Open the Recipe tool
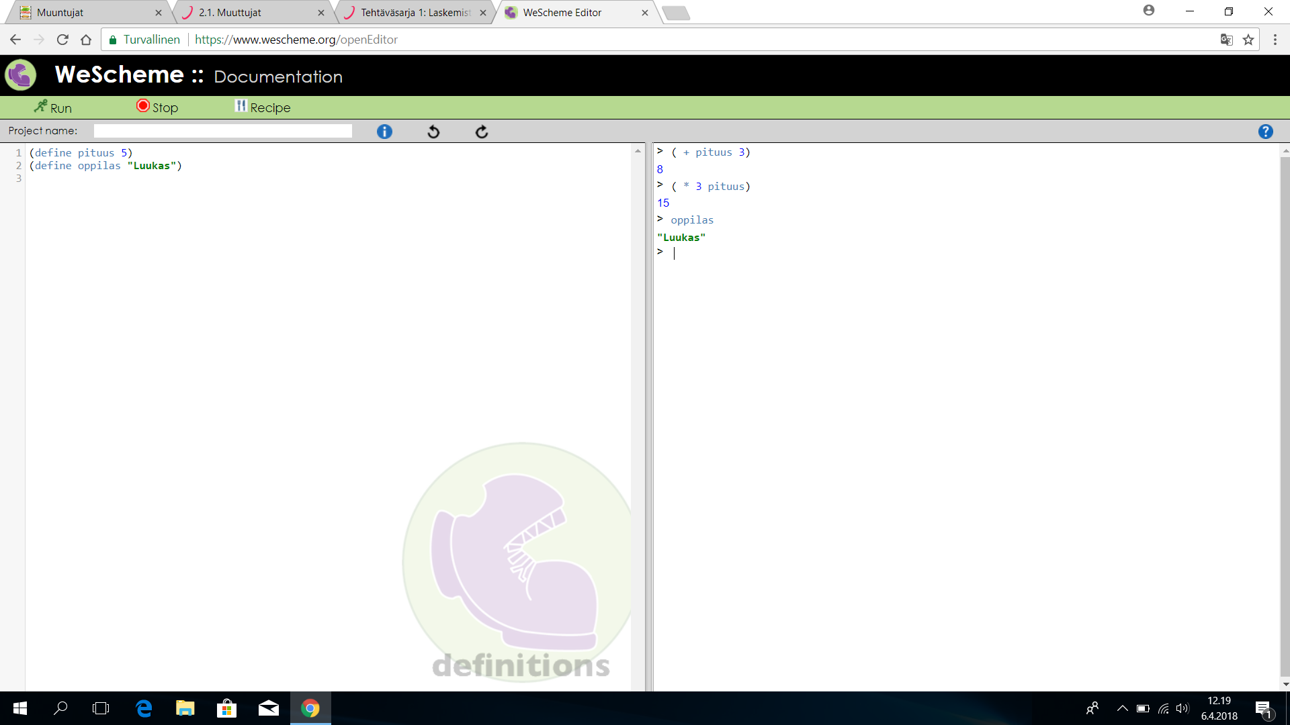The height and width of the screenshot is (725, 1290). 263,107
